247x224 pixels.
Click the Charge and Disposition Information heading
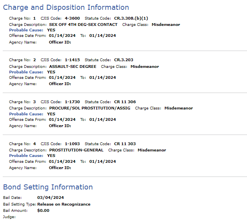coord(66,7)
